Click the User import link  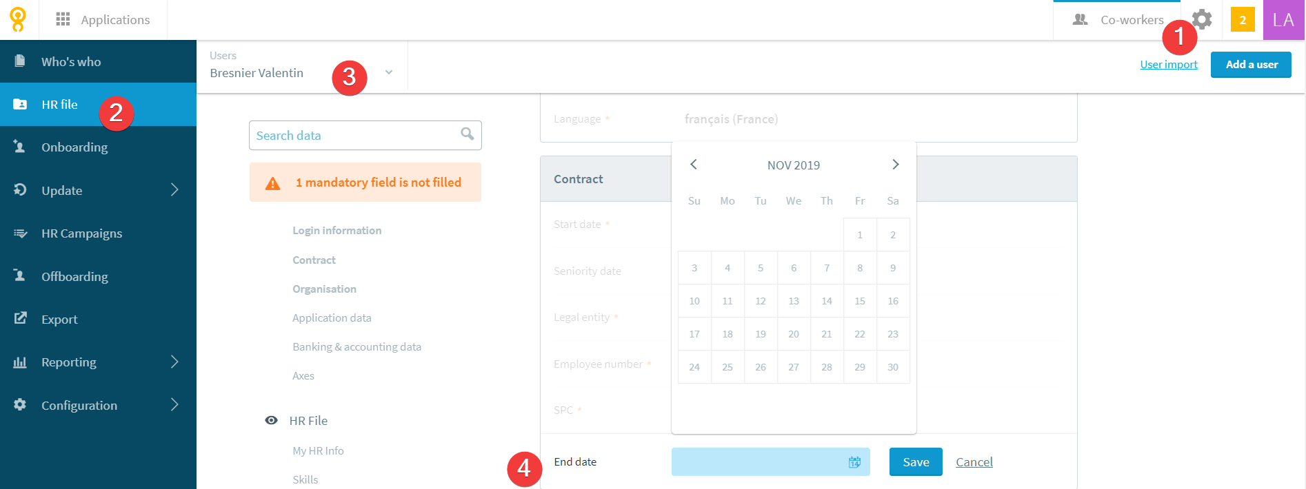[x=1169, y=64]
